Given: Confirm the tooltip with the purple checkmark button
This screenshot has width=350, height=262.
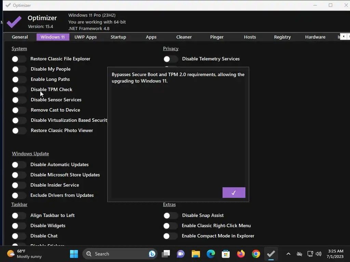Looking at the screenshot, I should click(x=234, y=192).
